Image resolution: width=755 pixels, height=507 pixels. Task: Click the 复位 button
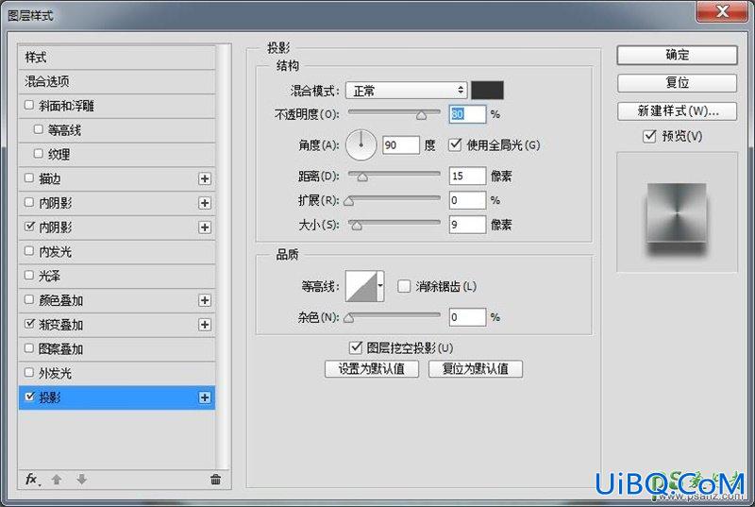677,83
